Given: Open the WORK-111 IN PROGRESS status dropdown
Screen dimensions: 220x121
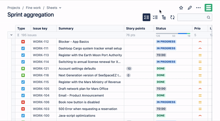Looking at the screenshot, I should click(x=166, y=48).
